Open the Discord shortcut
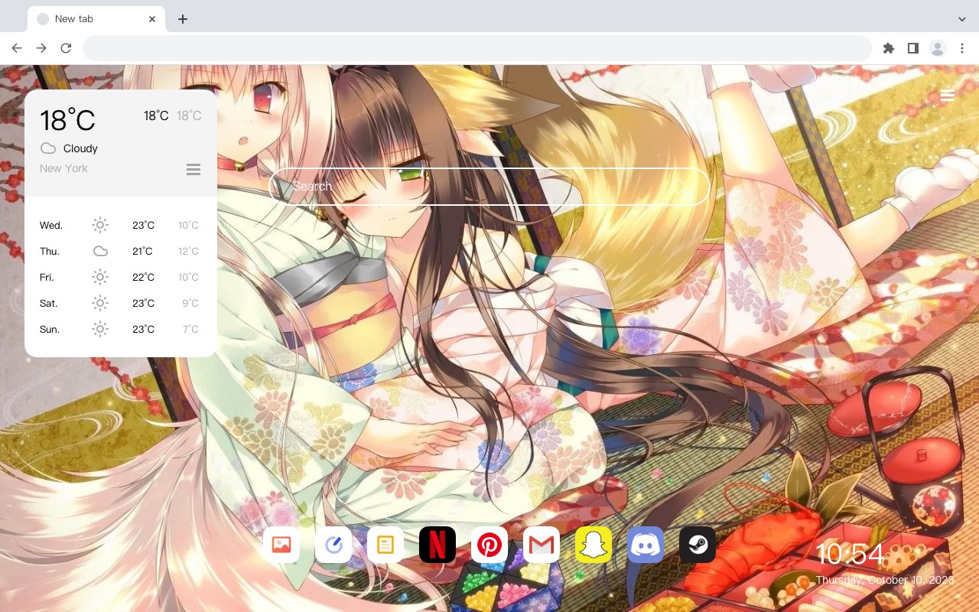 tap(646, 545)
